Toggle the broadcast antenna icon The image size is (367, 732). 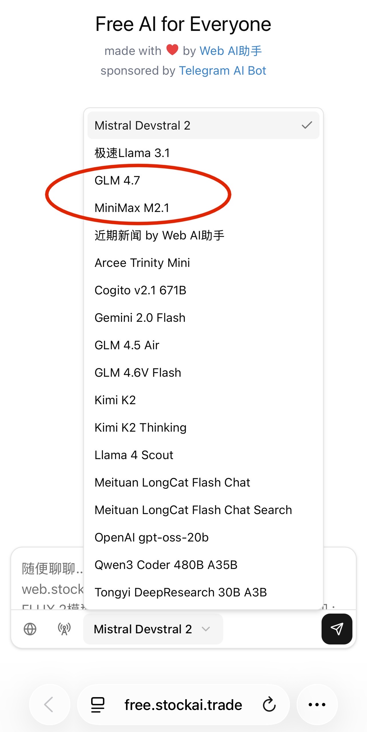click(x=64, y=629)
